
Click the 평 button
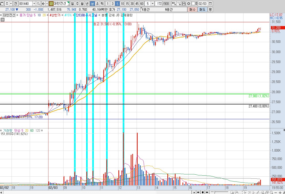(x=210, y=9)
